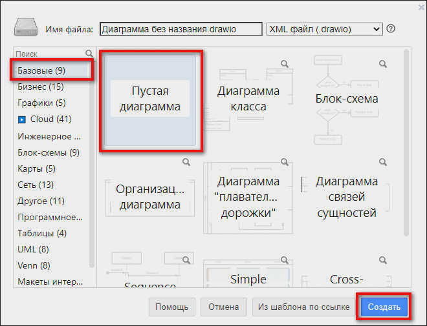
Task: Choose the Диаграмма класса template
Action: [248, 101]
